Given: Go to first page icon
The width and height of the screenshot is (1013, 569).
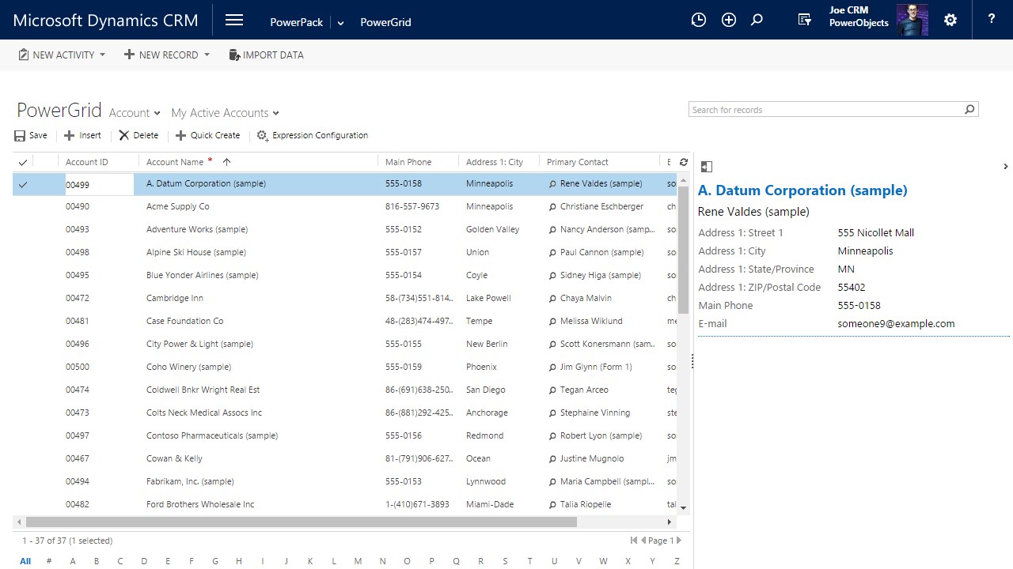Looking at the screenshot, I should (x=634, y=541).
